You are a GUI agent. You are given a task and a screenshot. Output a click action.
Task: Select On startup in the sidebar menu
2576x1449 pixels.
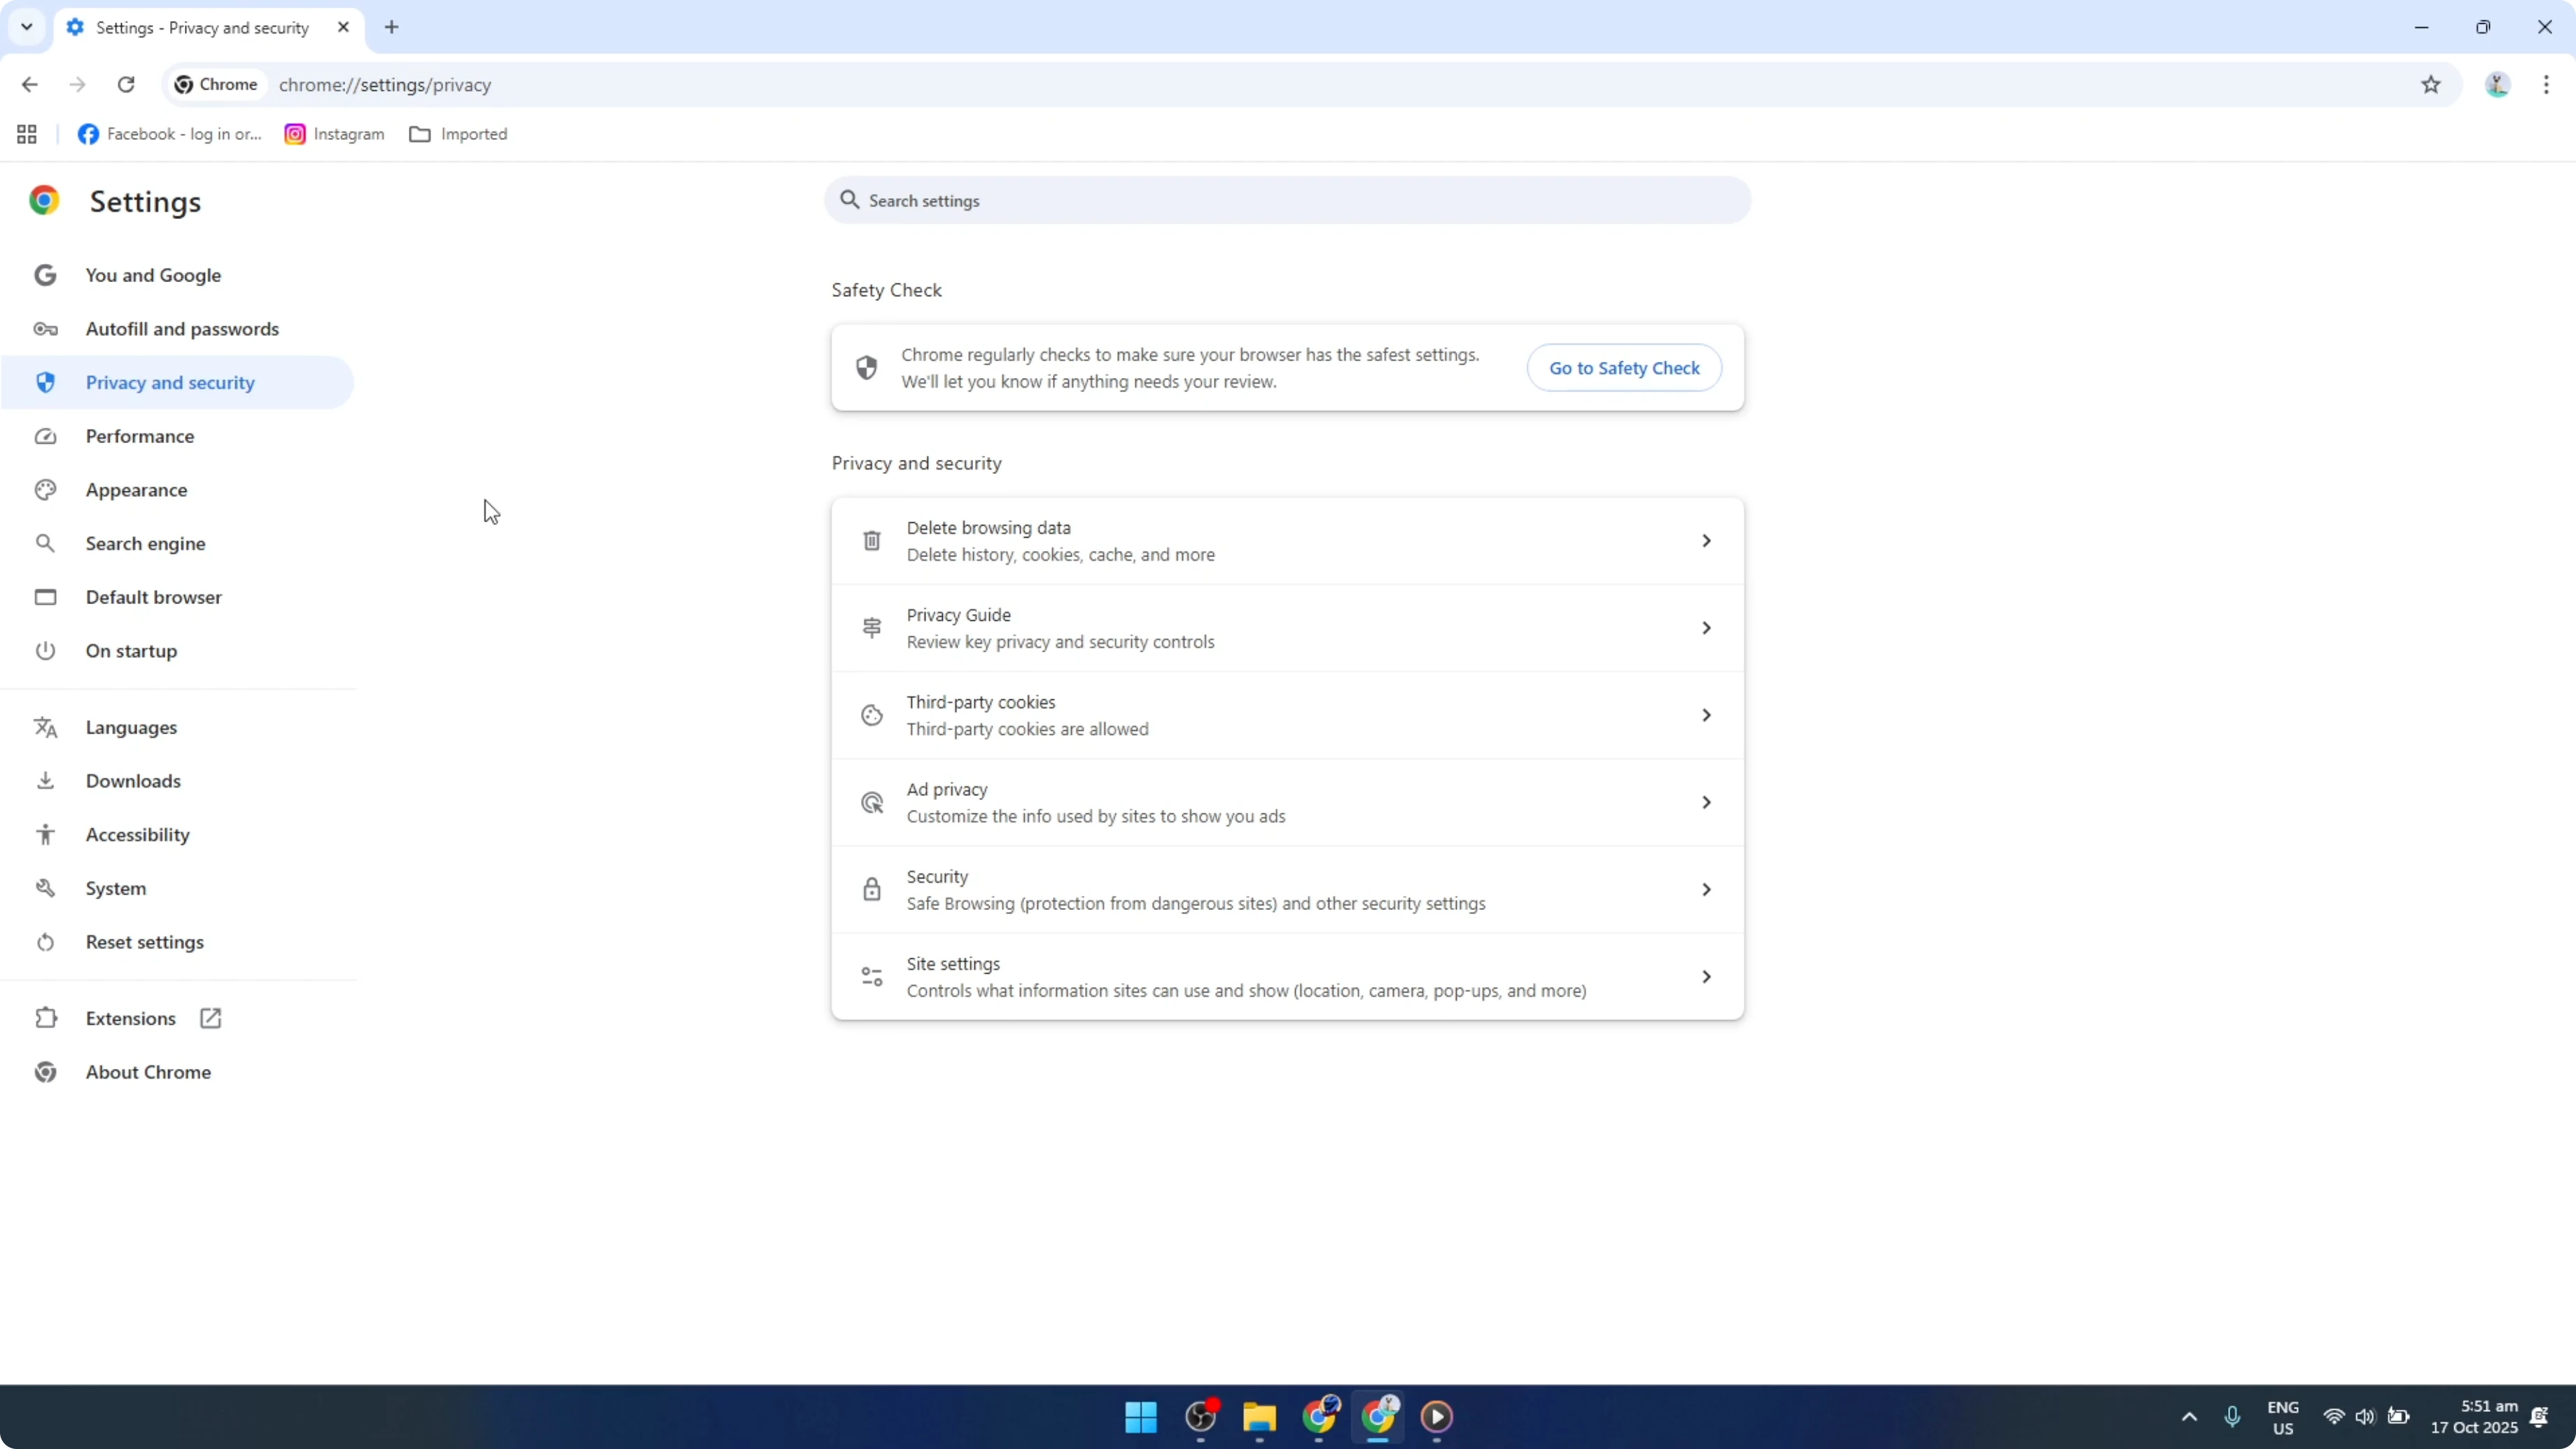pos(130,650)
